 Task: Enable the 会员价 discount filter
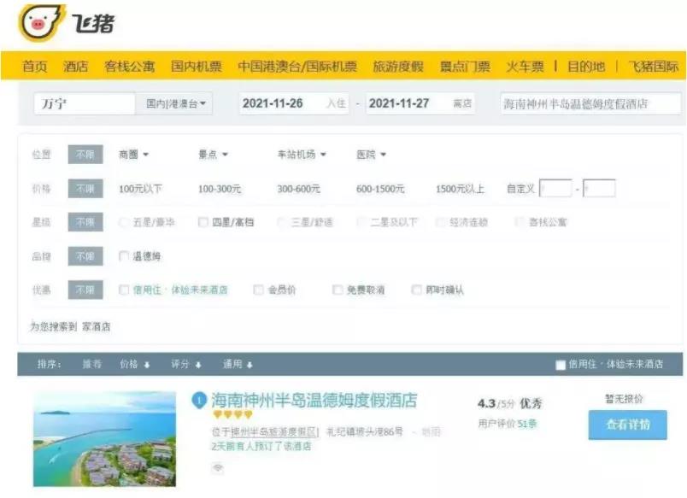(x=259, y=290)
